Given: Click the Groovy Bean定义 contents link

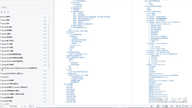Looking at the screenshot, I should click(154, 47).
